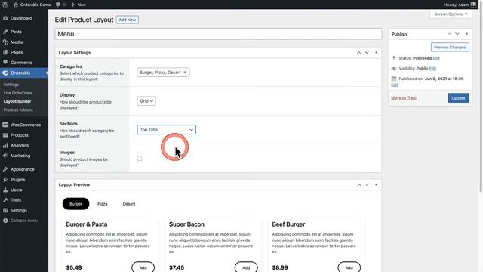Screen dimensions: 483x272
Task: Move Layout Settings panel down
Action: pyautogui.click(x=367, y=53)
